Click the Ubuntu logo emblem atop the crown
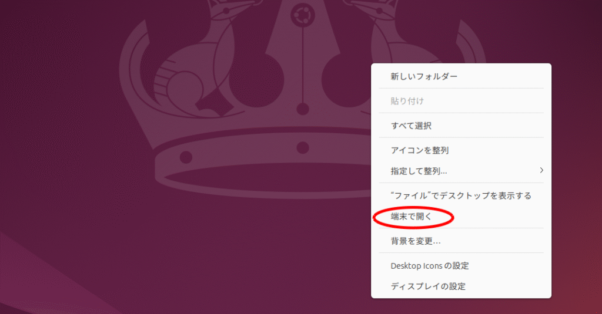Viewport: 602px width, 314px height. 303,15
